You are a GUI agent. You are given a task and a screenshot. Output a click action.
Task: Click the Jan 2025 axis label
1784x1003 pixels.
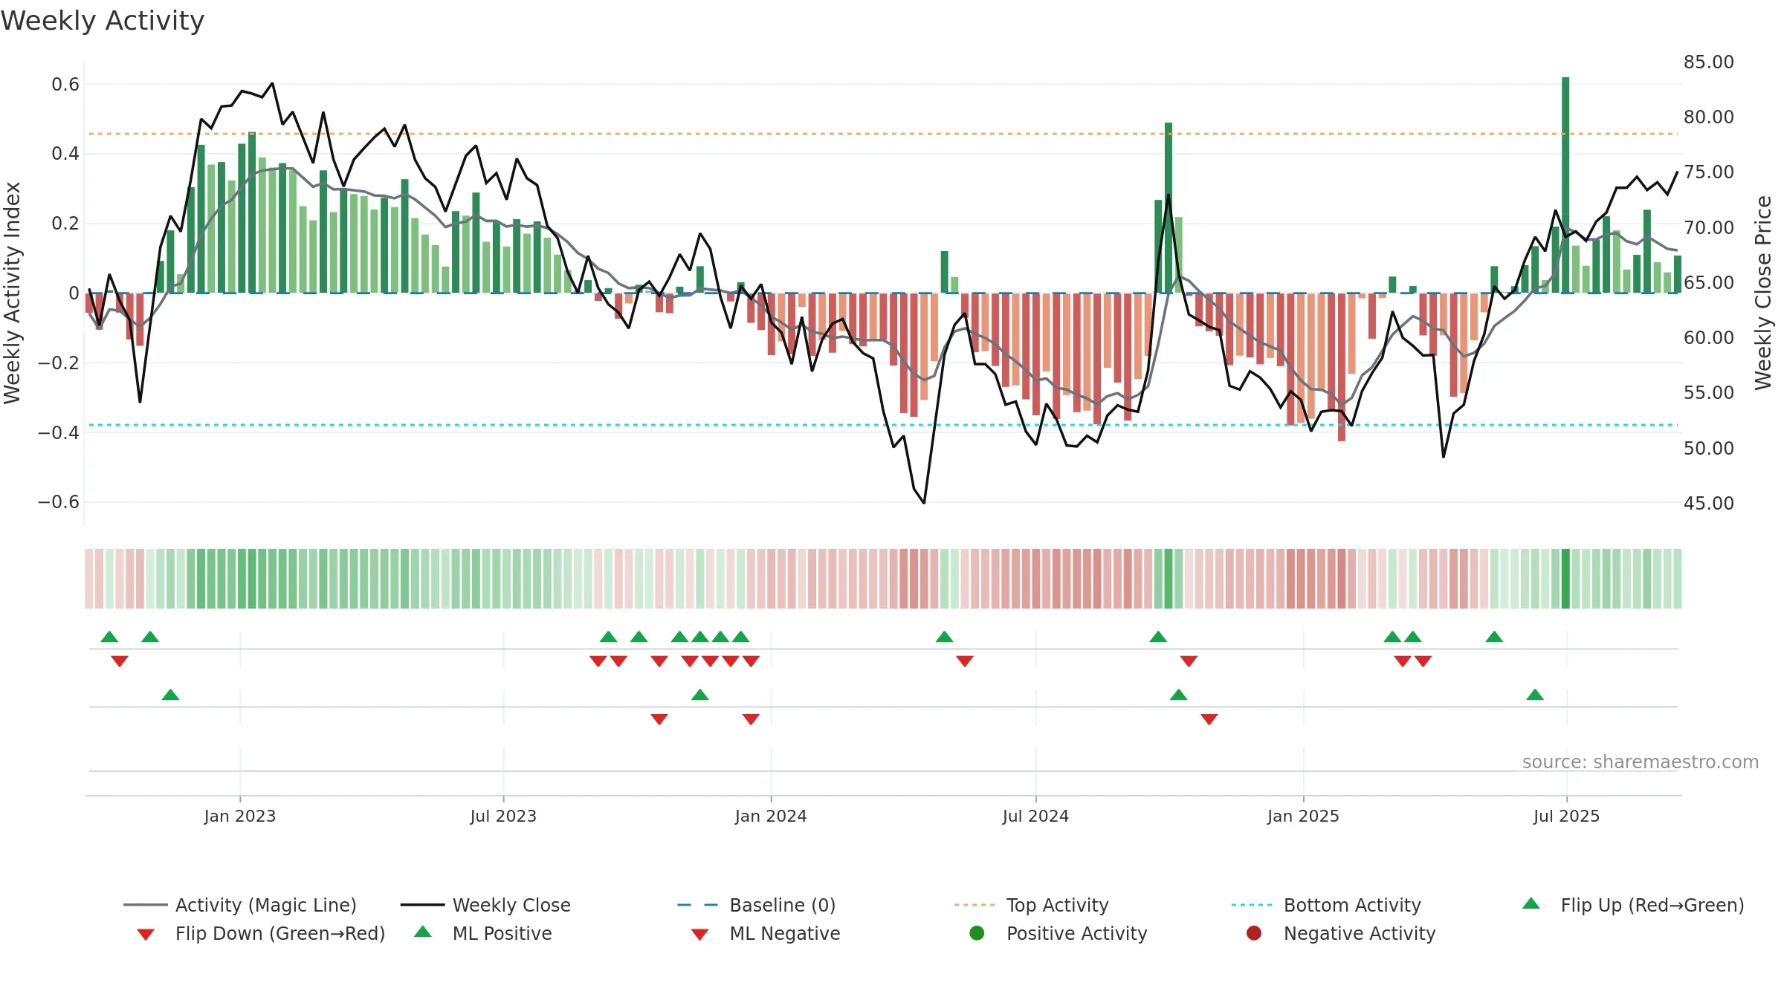tap(1303, 816)
